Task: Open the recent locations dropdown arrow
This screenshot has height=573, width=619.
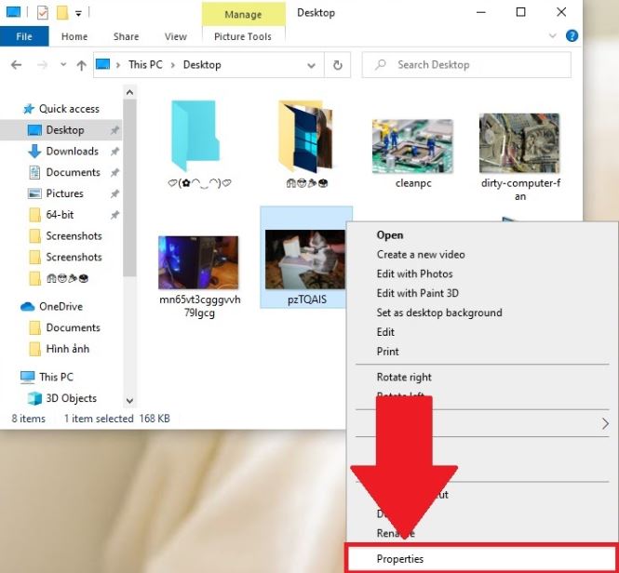Action: point(62,64)
